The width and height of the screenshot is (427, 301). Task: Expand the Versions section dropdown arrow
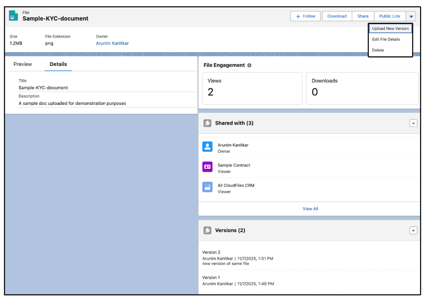[x=413, y=230]
